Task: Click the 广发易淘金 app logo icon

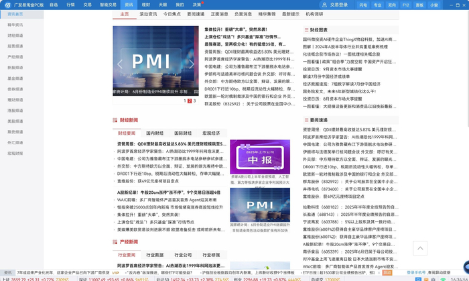Action: [x=7, y=5]
